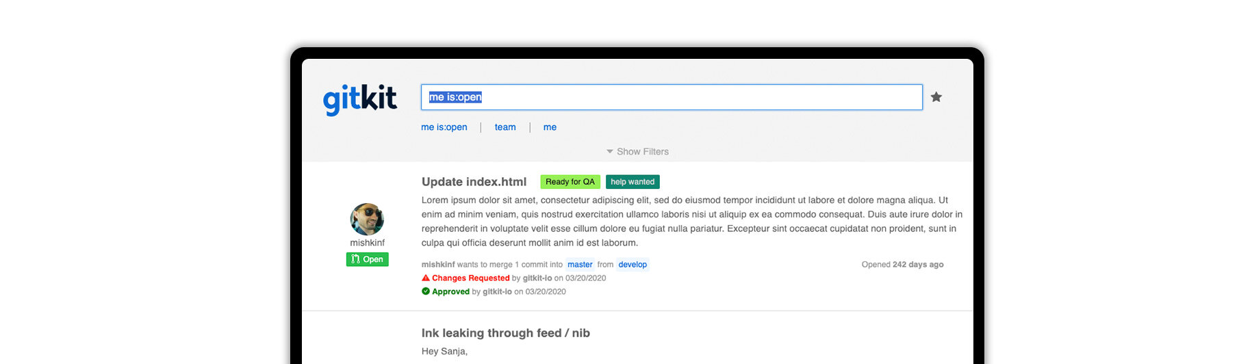Image resolution: width=1239 pixels, height=364 pixels.
Task: Click 'mishkinf' in the merge description line
Action: click(x=438, y=265)
